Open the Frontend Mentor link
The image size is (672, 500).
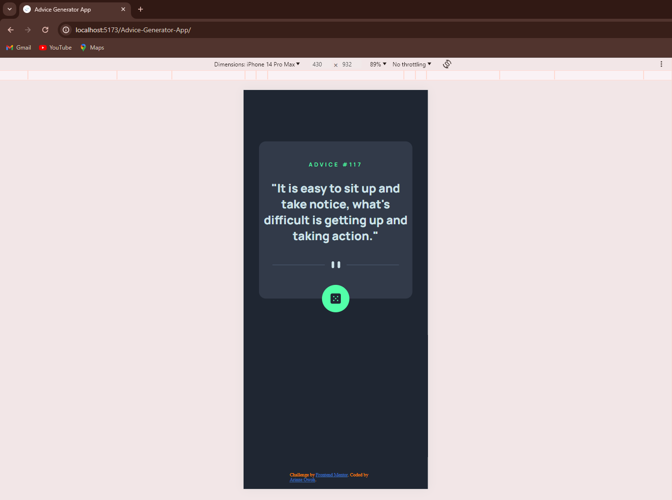pyautogui.click(x=332, y=475)
